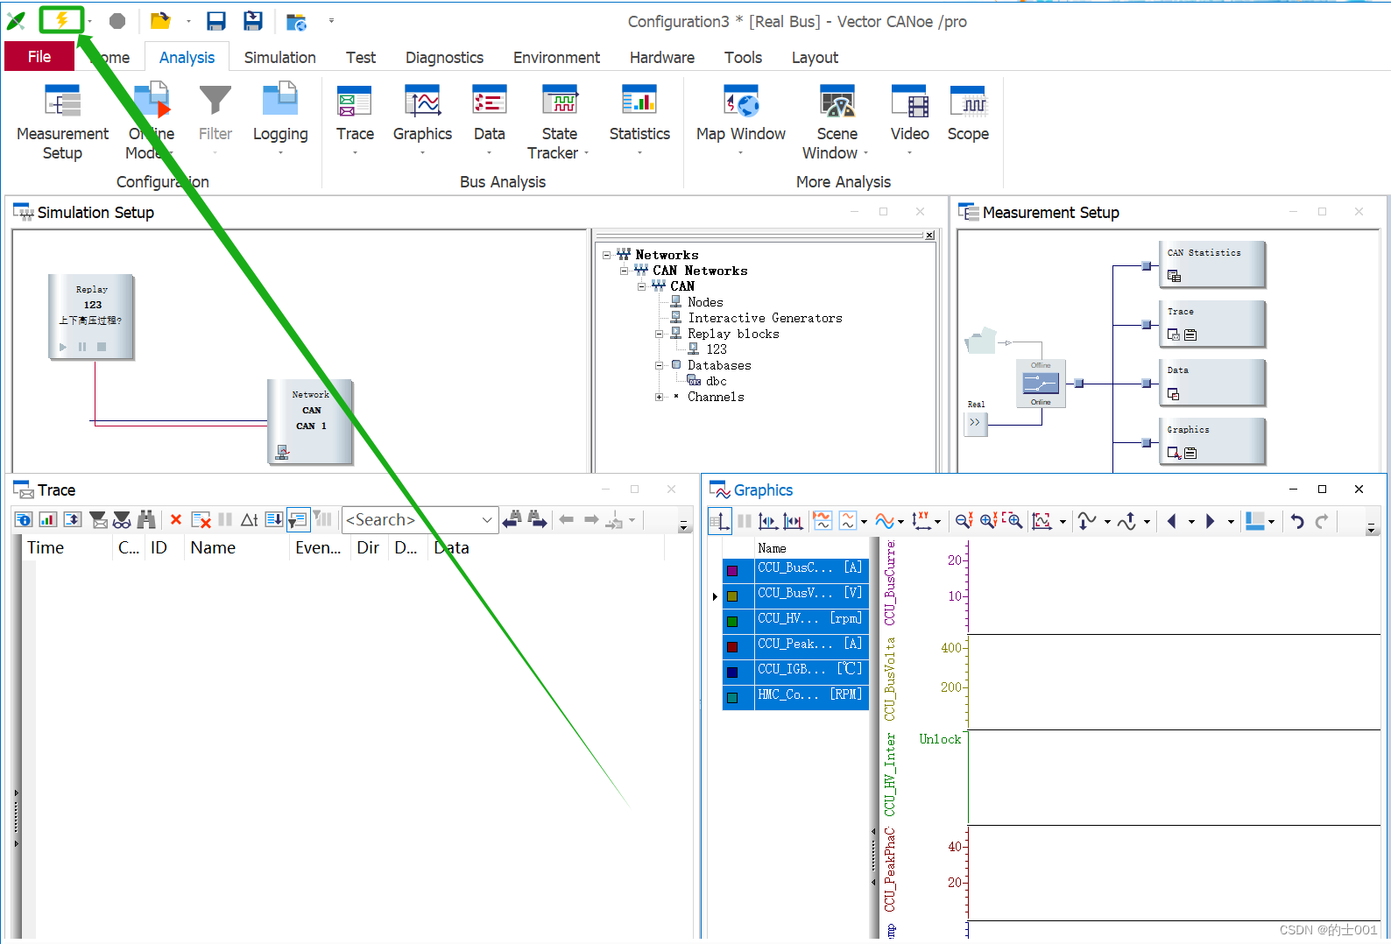The image size is (1391, 944).
Task: Click the Graphics block in Measurement Setup
Action: click(x=1211, y=441)
